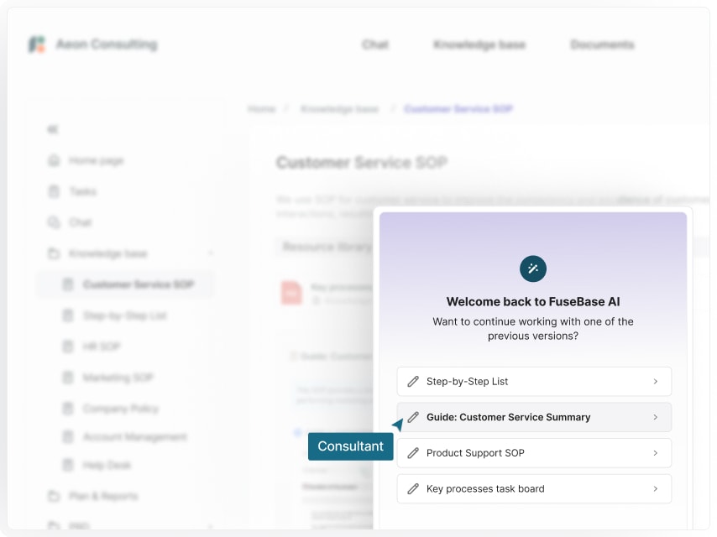Click the pencil icon beside Guide: Customer Service Summary
The height and width of the screenshot is (537, 717).
413,417
